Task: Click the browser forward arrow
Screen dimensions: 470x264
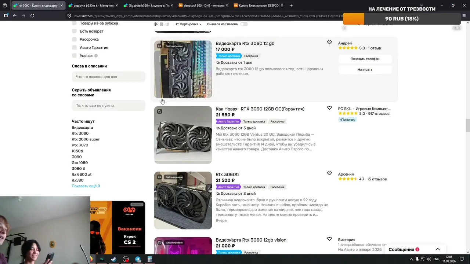Action: tap(23, 16)
